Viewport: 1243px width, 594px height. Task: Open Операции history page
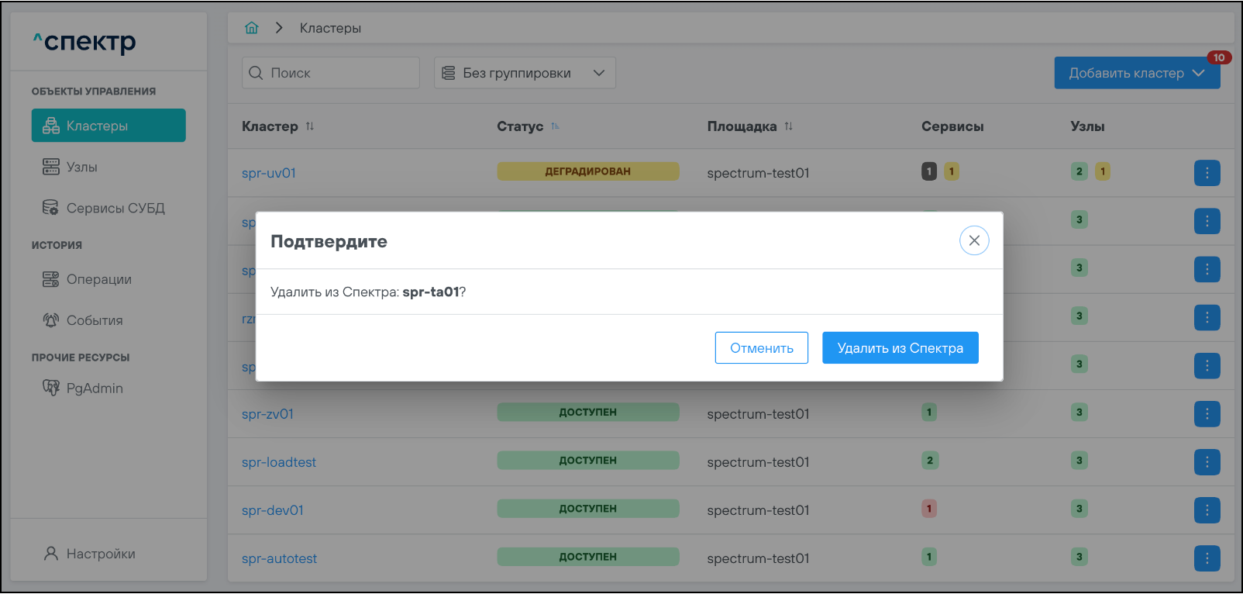coord(98,279)
